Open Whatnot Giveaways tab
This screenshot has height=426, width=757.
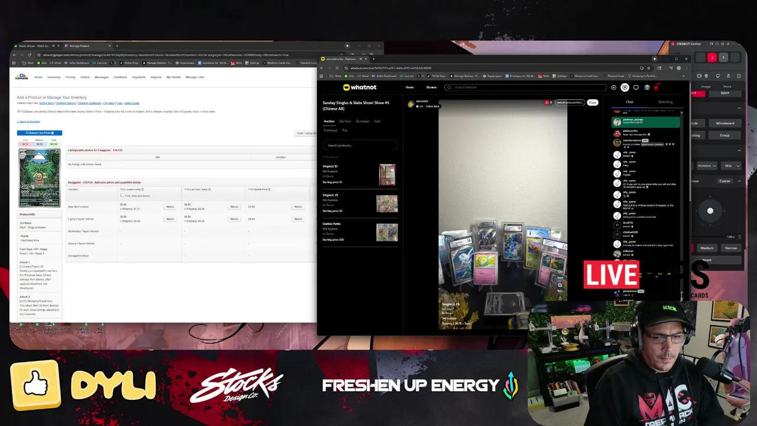(363, 121)
